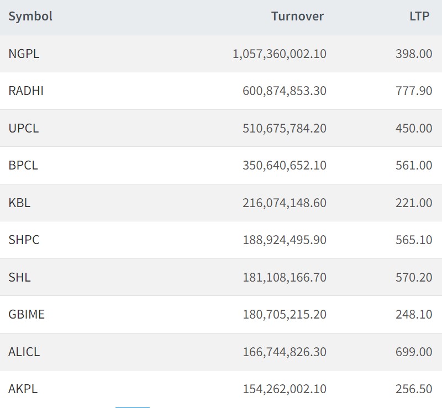Screen dimensions: 442x408
Task: Open the NGPL symbol link
Action: tap(24, 54)
